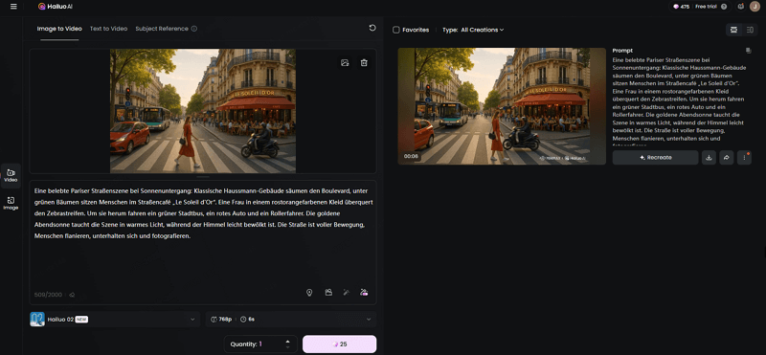Click the help question mark icon
Image resolution: width=766 pixels, height=355 pixels.
pos(724,7)
